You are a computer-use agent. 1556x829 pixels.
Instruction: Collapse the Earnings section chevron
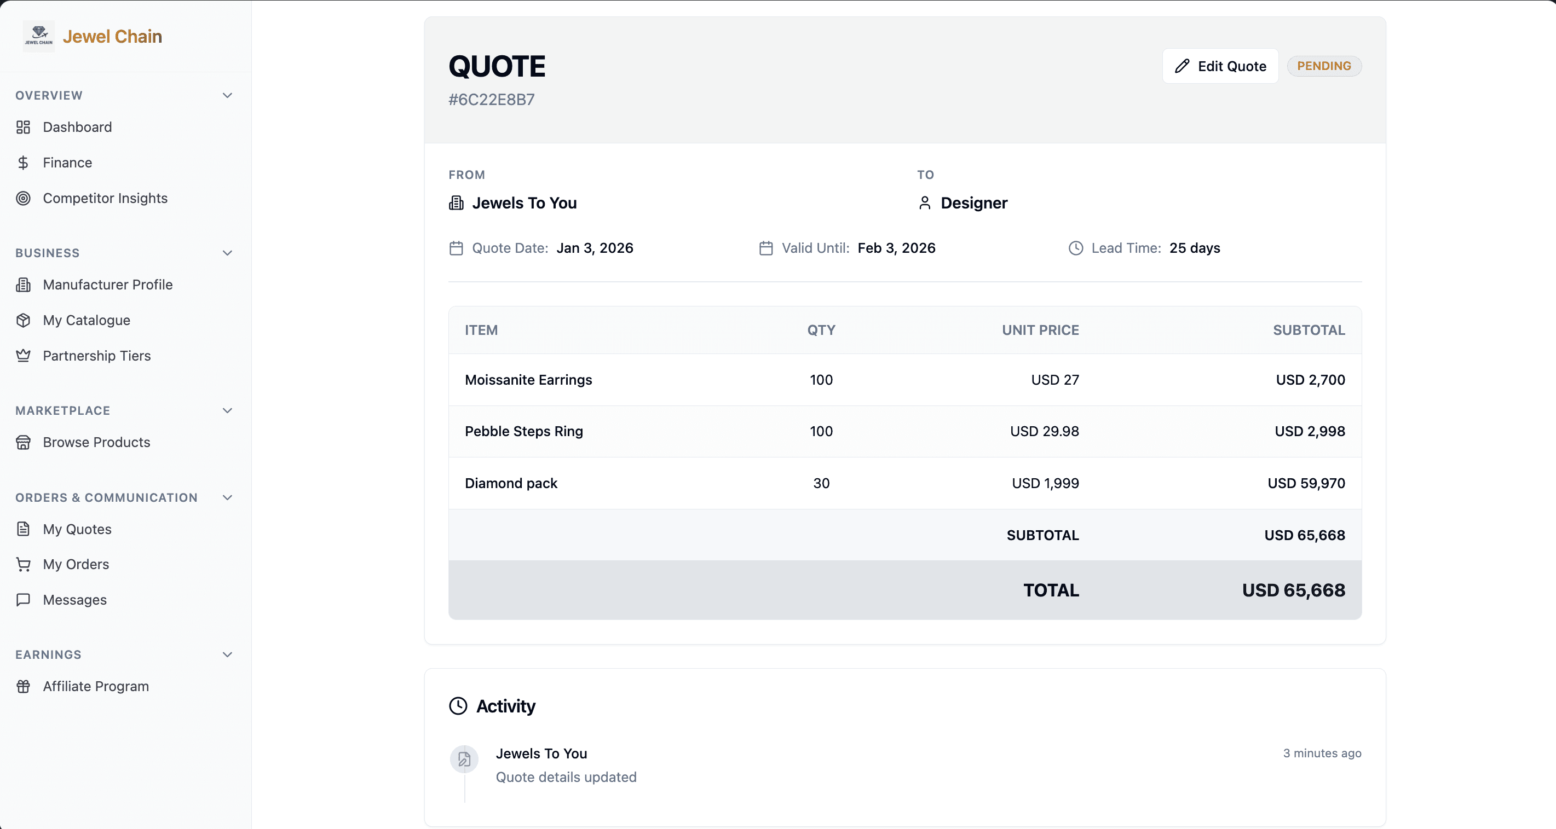(x=227, y=654)
